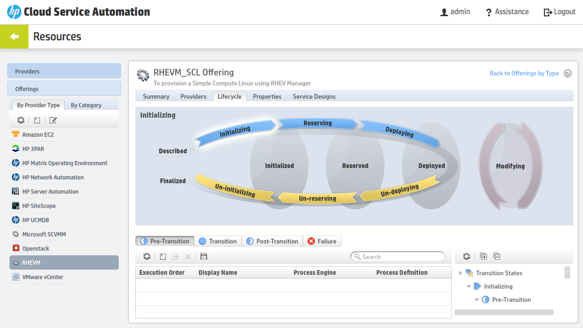583x328 pixels.
Task: Select the Initializing arrow in the lifecycle diagram
Action: pos(236,131)
